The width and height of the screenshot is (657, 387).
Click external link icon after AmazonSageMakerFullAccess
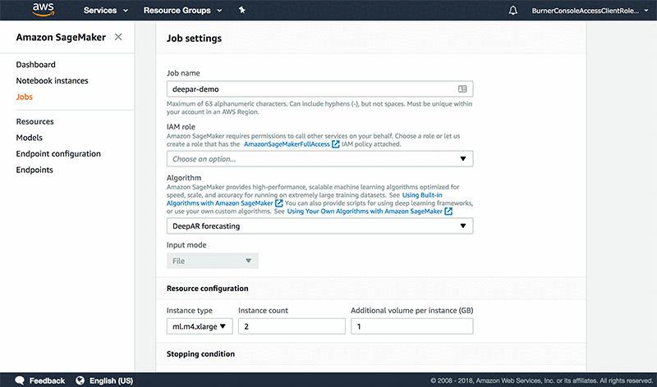pos(336,144)
